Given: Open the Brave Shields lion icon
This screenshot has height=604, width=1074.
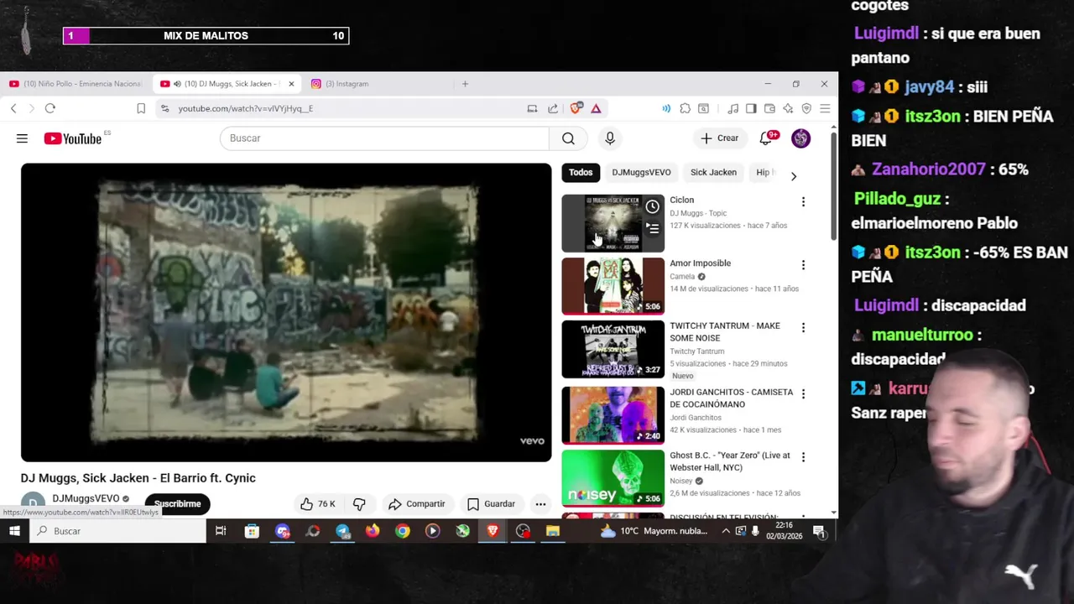Looking at the screenshot, I should [x=576, y=108].
